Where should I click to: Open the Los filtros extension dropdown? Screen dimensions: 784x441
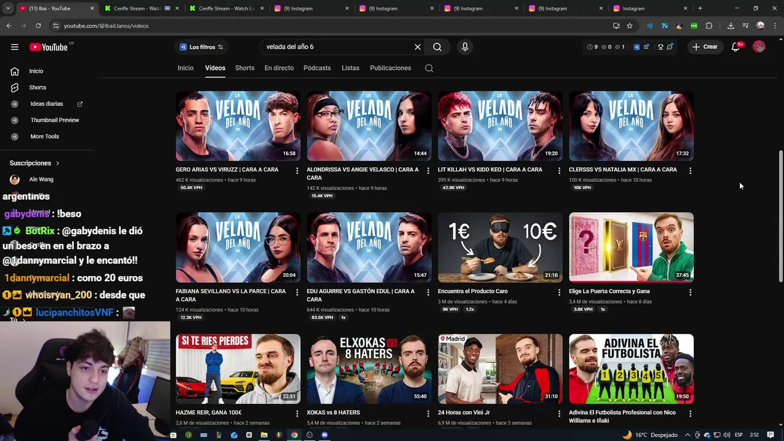(202, 47)
